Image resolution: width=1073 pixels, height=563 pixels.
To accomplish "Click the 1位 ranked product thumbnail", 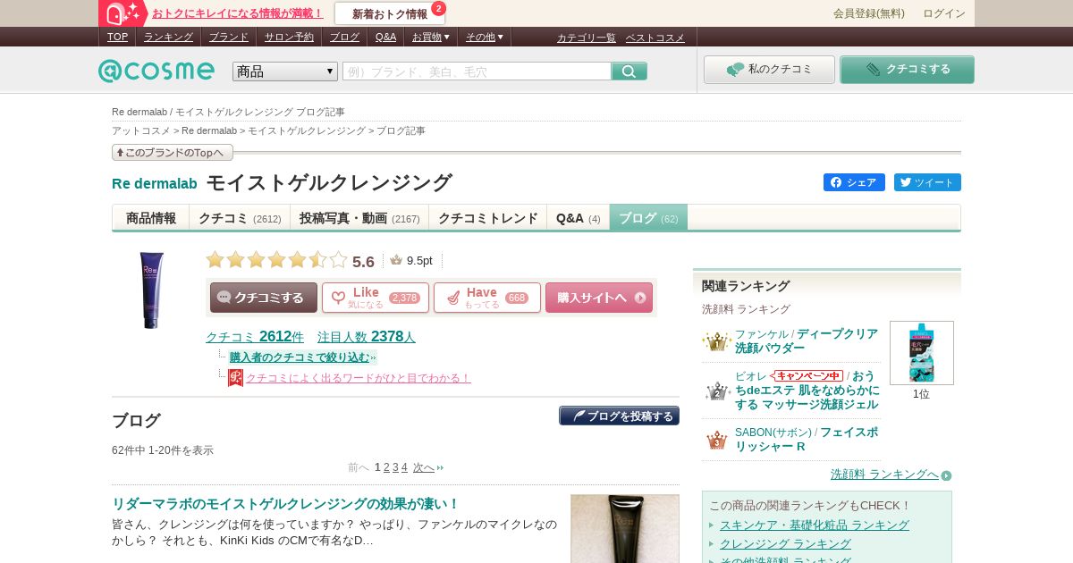I will [x=922, y=353].
